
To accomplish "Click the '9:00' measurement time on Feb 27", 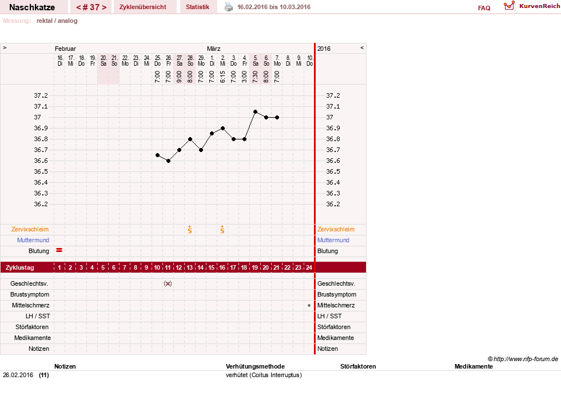I will (179, 77).
